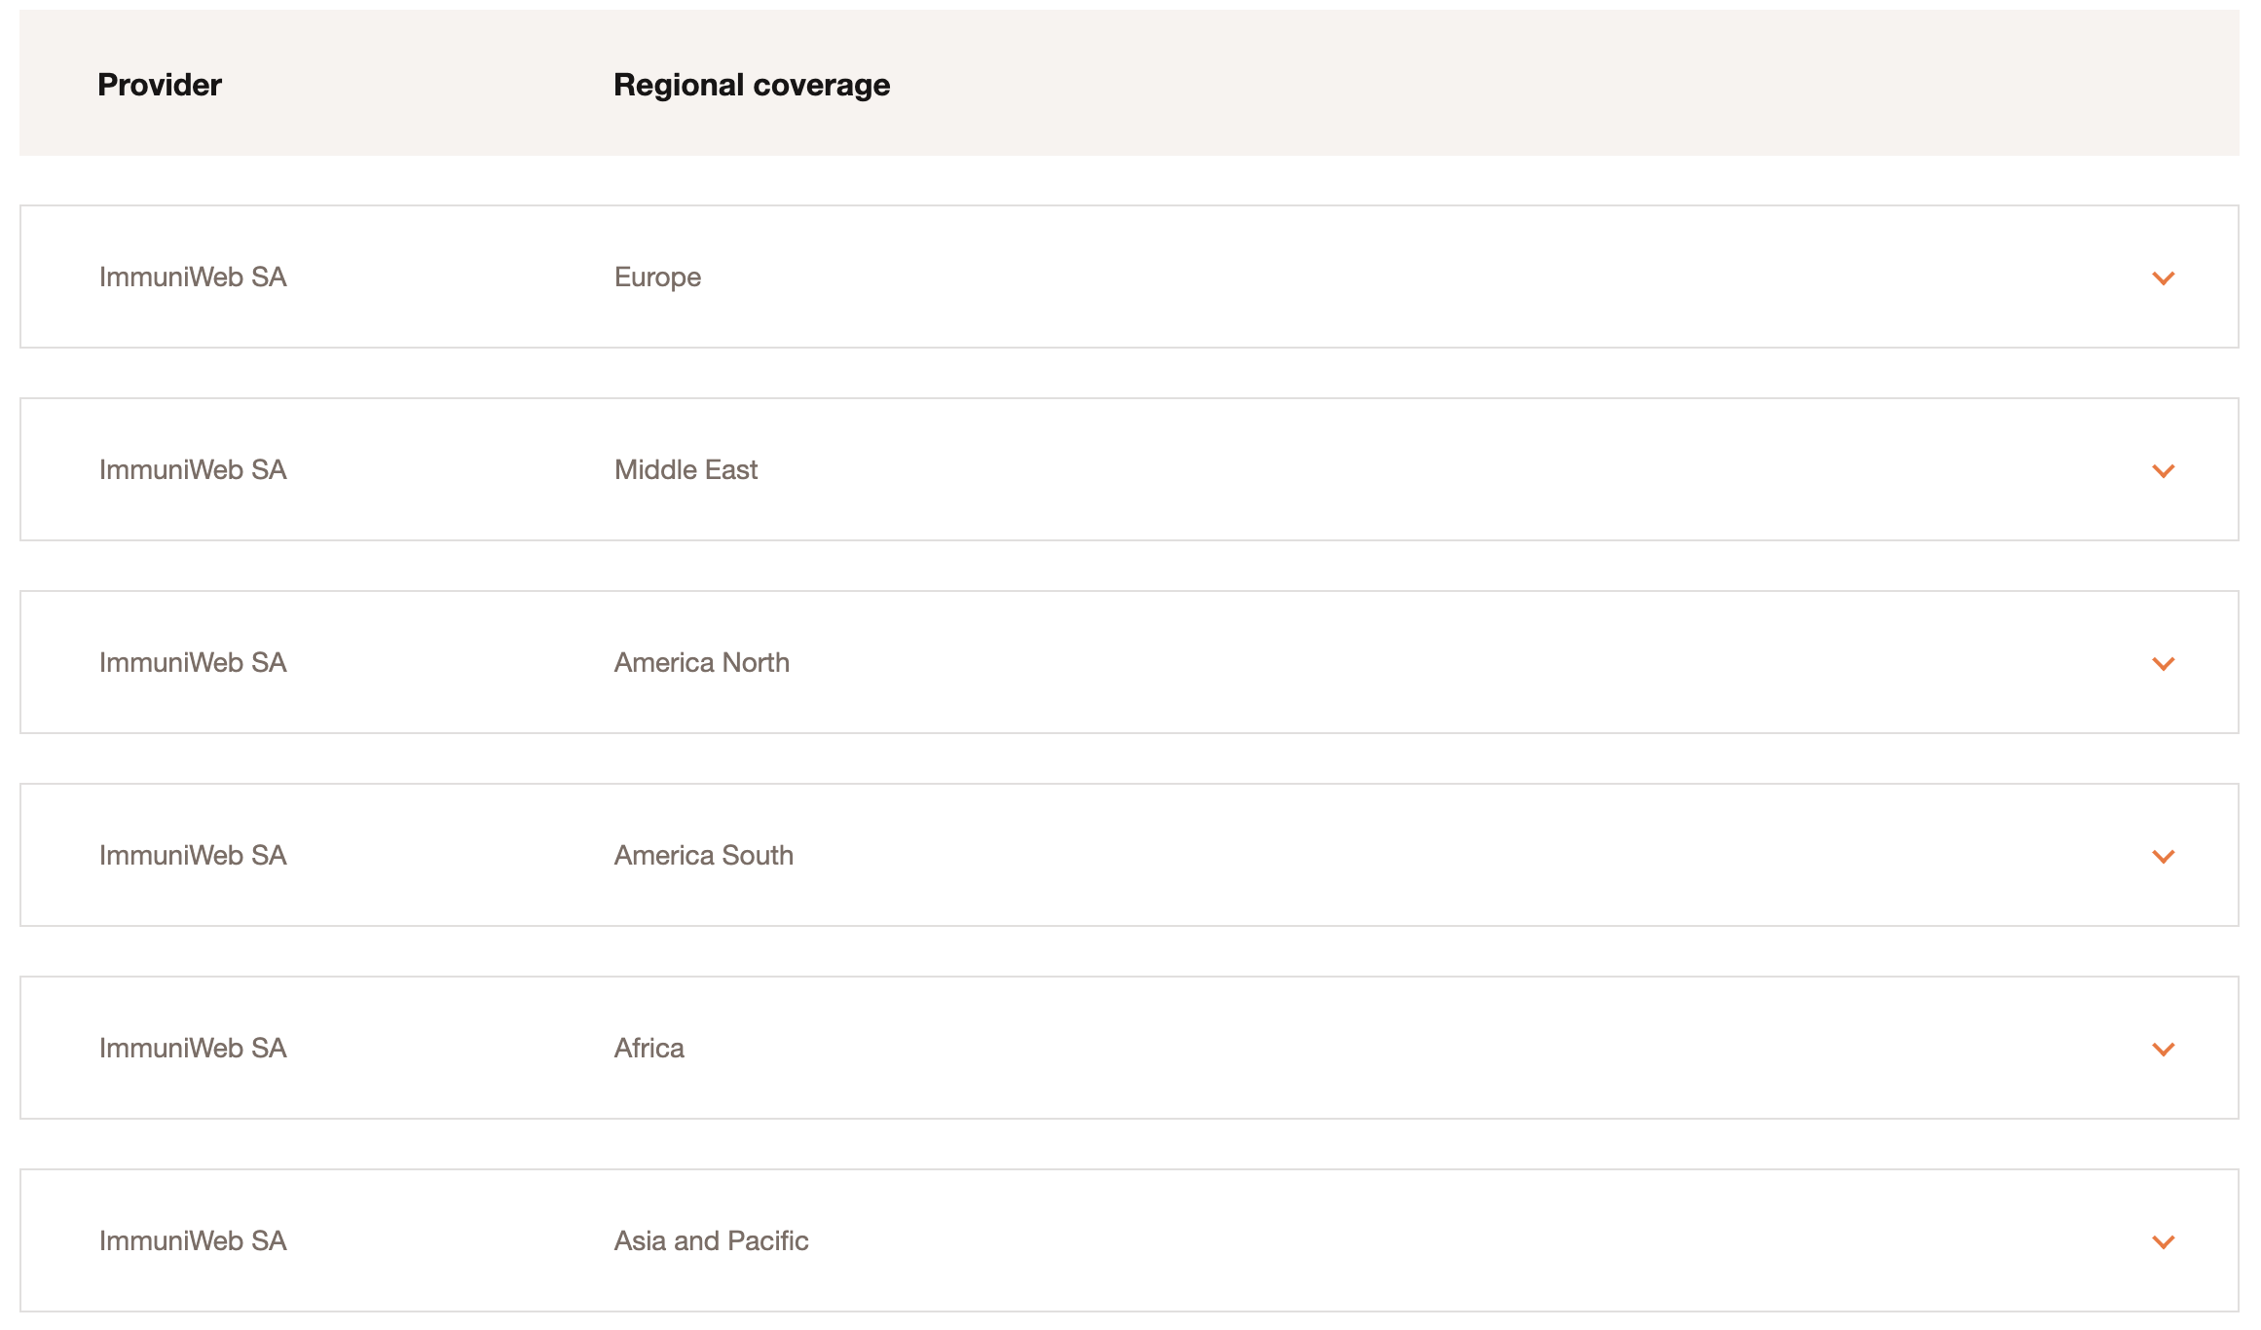Select the Middle East coverage text
Viewport: 2261px width, 1330px height.
pyautogui.click(x=686, y=469)
